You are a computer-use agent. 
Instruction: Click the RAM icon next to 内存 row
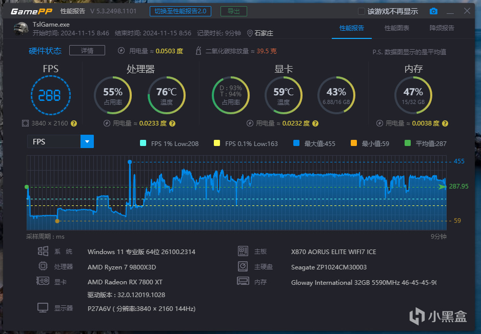(x=243, y=281)
